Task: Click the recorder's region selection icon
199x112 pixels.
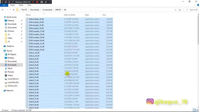Action: click(x=13, y=2)
